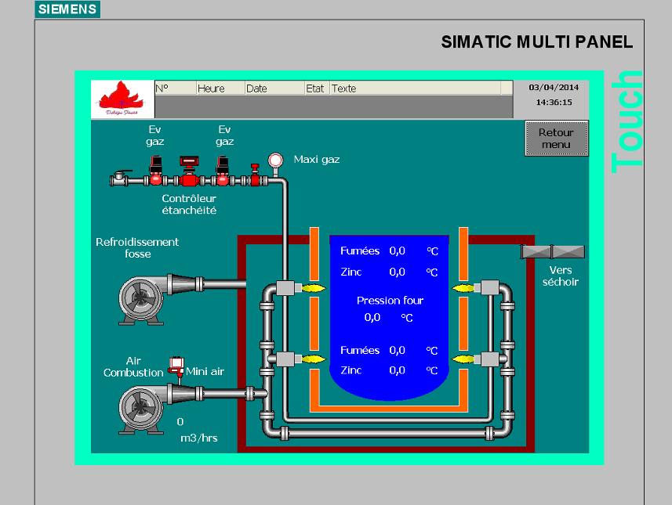Select the Date alarm column header
The height and width of the screenshot is (505, 672).
tap(274, 88)
